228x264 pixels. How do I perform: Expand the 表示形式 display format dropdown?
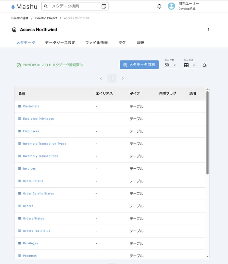click(x=190, y=65)
